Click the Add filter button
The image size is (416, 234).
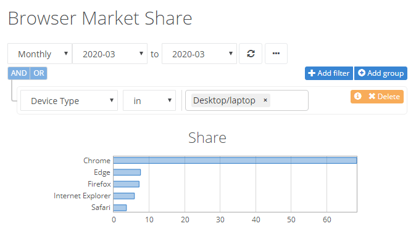[x=329, y=73]
